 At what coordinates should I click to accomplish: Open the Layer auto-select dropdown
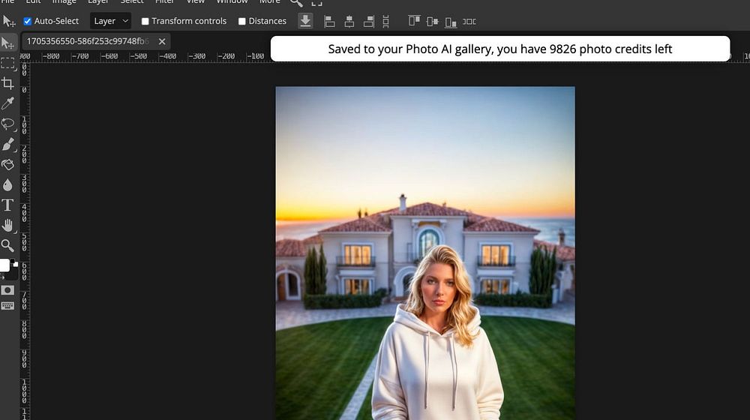pyautogui.click(x=110, y=21)
